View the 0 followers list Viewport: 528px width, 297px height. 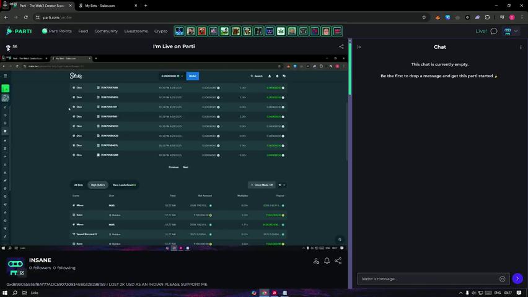point(40,268)
